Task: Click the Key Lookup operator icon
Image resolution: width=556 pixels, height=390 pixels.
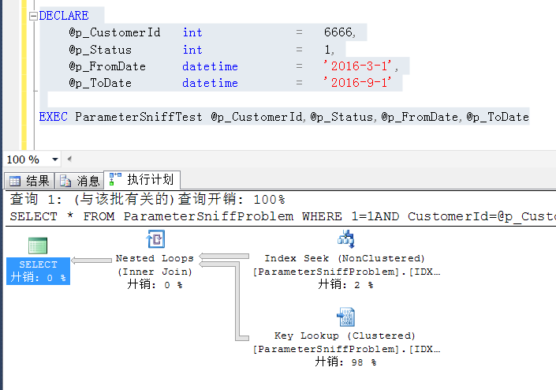Action: (x=345, y=317)
